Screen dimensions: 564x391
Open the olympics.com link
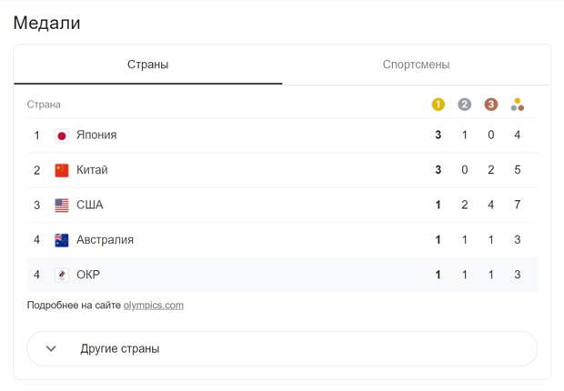154,306
